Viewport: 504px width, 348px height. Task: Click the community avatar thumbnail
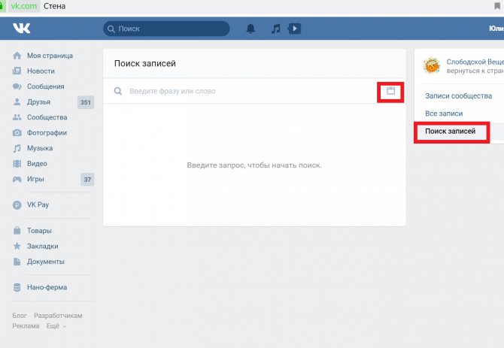pyautogui.click(x=432, y=65)
